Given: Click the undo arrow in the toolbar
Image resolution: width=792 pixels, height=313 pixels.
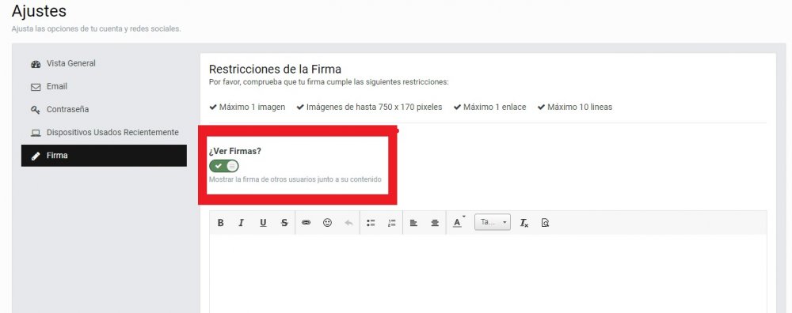Looking at the screenshot, I should click(x=348, y=223).
